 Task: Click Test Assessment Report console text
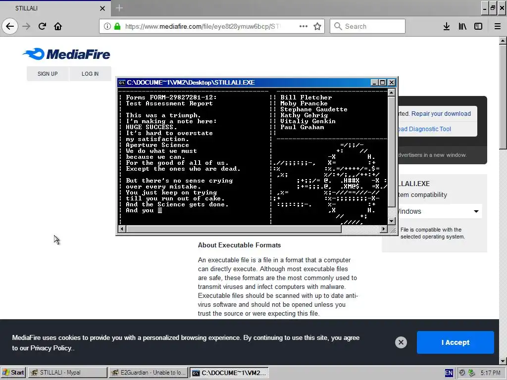[x=169, y=103]
